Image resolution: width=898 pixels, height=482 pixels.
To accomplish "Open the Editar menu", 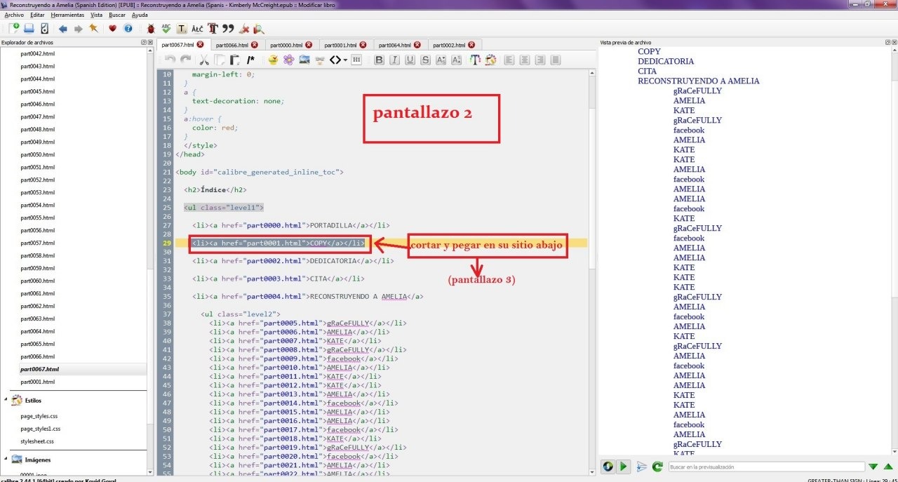I will tap(38, 15).
